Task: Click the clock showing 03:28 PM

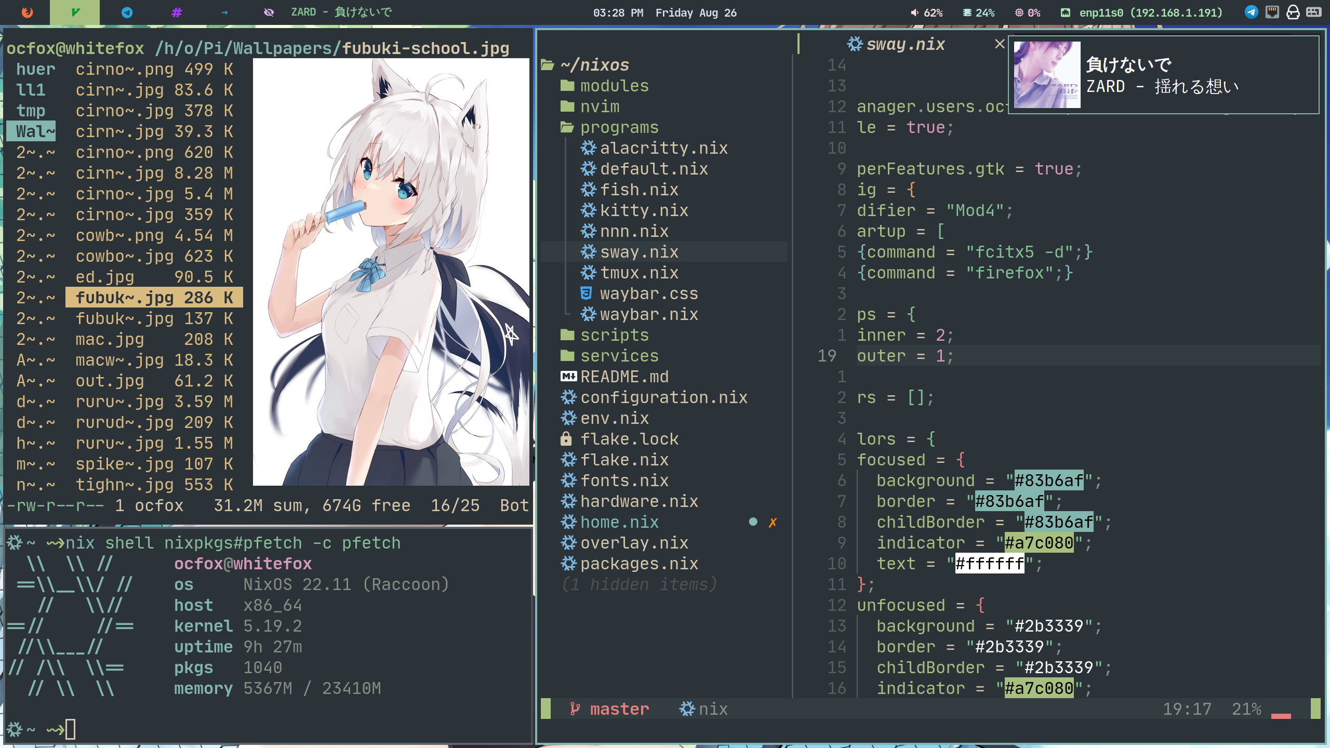Action: tap(618, 13)
